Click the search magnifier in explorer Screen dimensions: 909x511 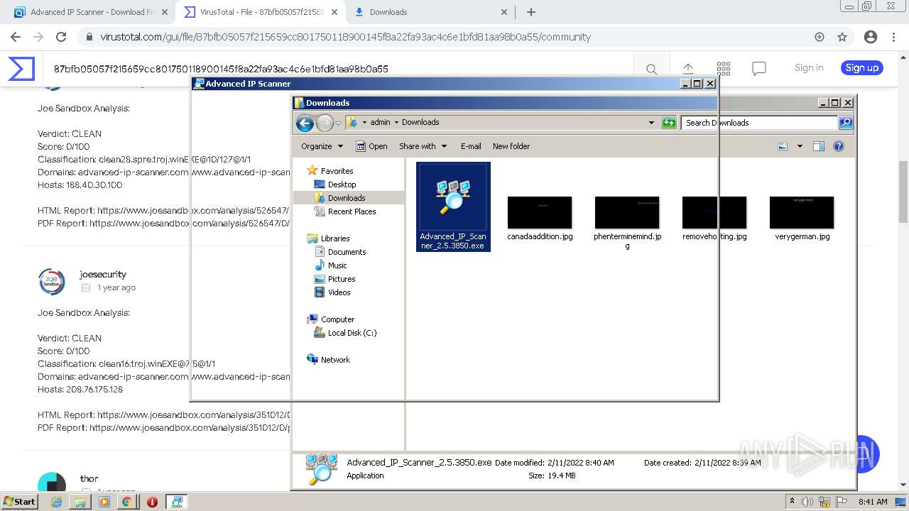(x=846, y=123)
